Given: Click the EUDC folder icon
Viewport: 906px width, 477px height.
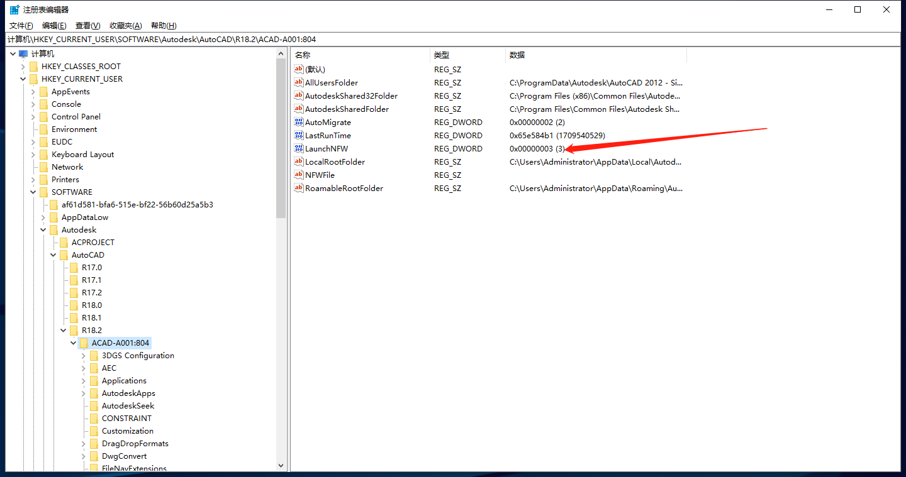Looking at the screenshot, I should 43,142.
